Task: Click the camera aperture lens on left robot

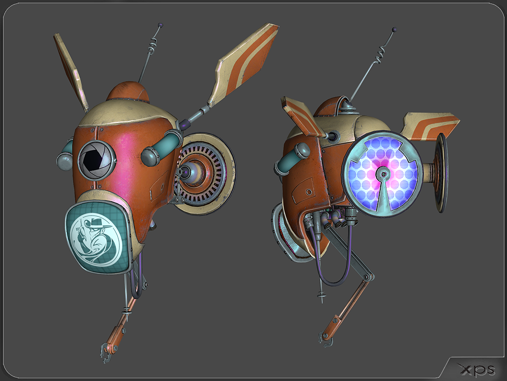Action: pos(98,161)
